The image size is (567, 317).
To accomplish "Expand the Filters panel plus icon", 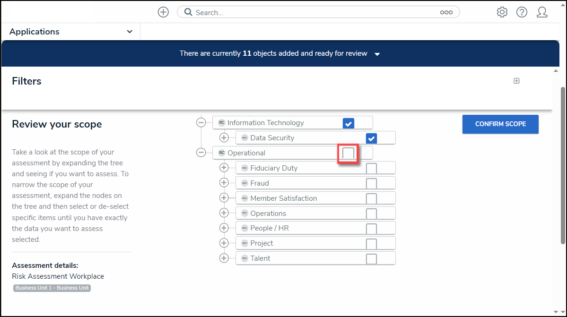I will pyautogui.click(x=516, y=81).
